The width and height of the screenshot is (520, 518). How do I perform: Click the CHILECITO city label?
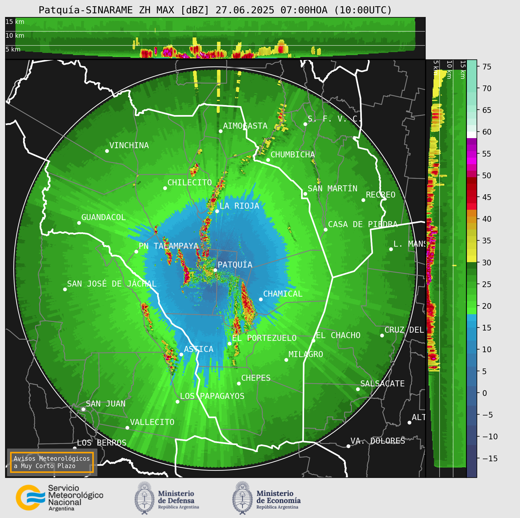click(190, 182)
